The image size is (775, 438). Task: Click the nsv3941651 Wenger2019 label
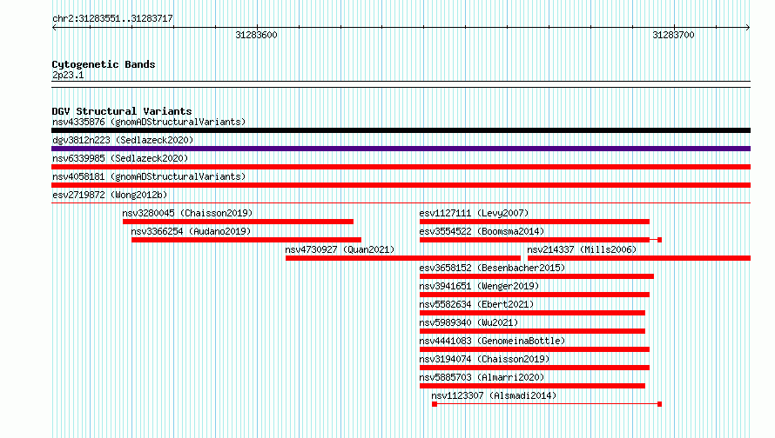pyautogui.click(x=479, y=286)
